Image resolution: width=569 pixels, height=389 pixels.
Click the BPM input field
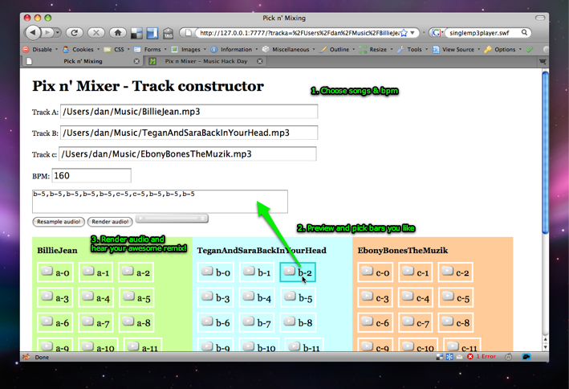[91, 176]
